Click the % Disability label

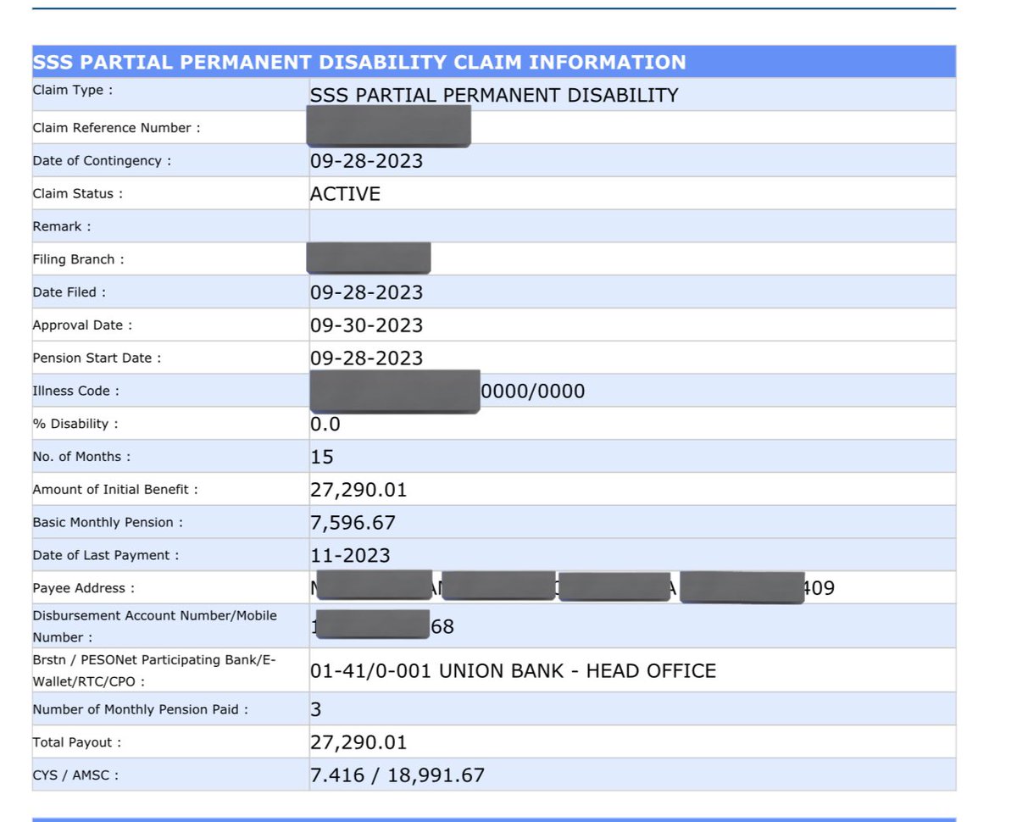pyautogui.click(x=75, y=424)
